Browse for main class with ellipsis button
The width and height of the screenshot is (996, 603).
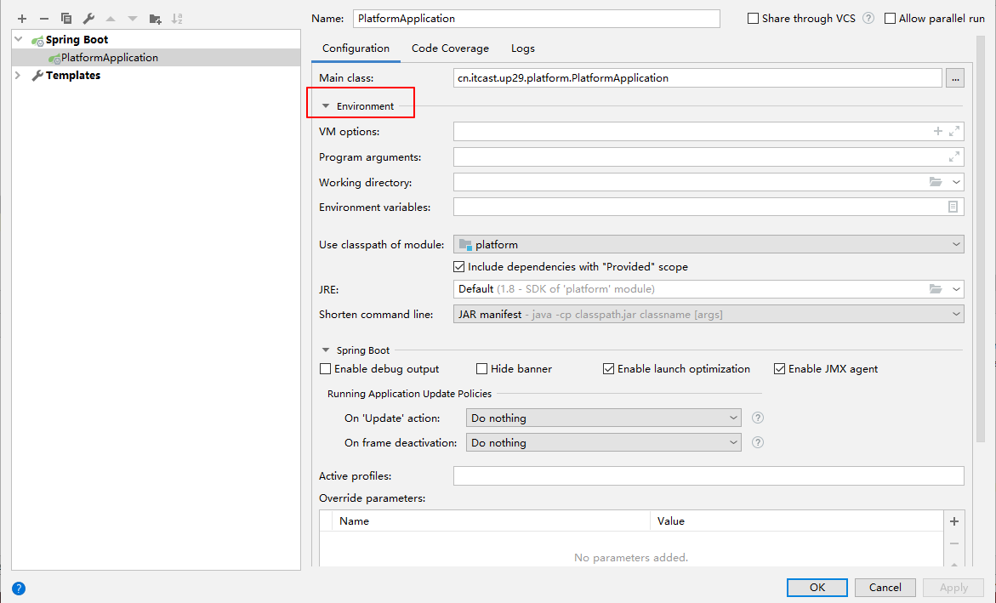point(954,78)
